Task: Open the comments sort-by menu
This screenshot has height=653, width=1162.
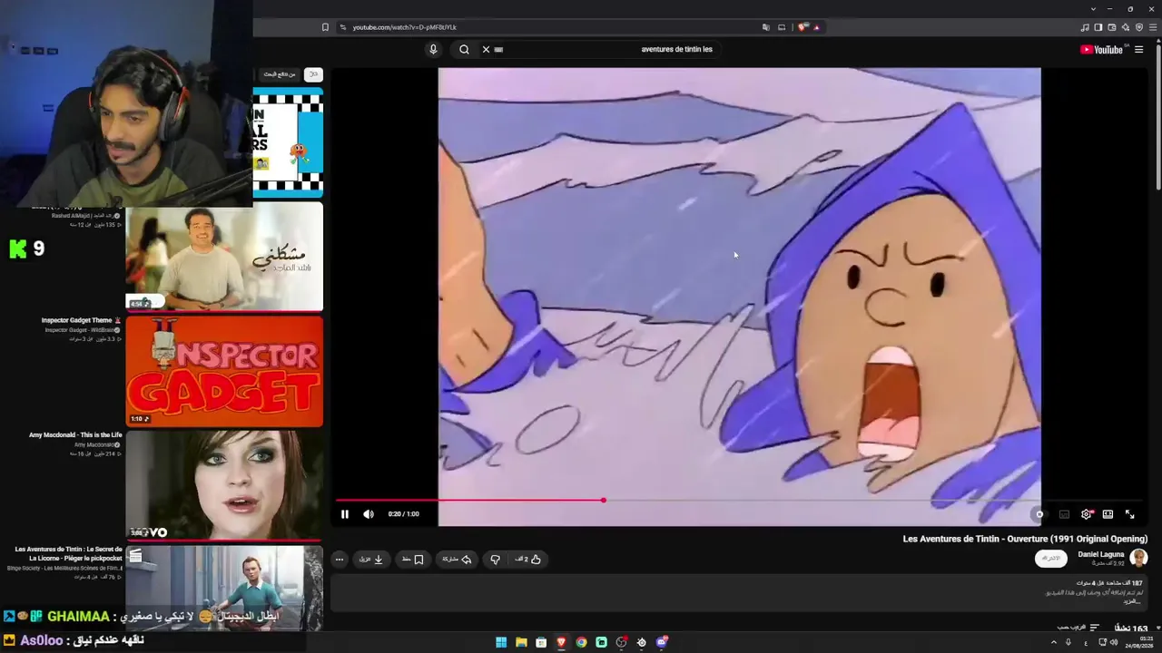Action: 1080,628
